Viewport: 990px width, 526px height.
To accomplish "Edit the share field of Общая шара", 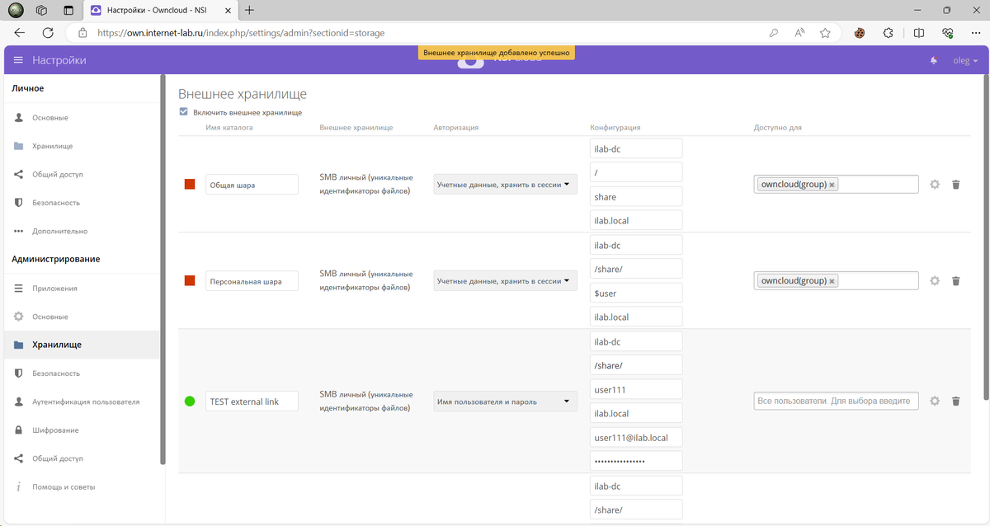I will [x=636, y=196].
